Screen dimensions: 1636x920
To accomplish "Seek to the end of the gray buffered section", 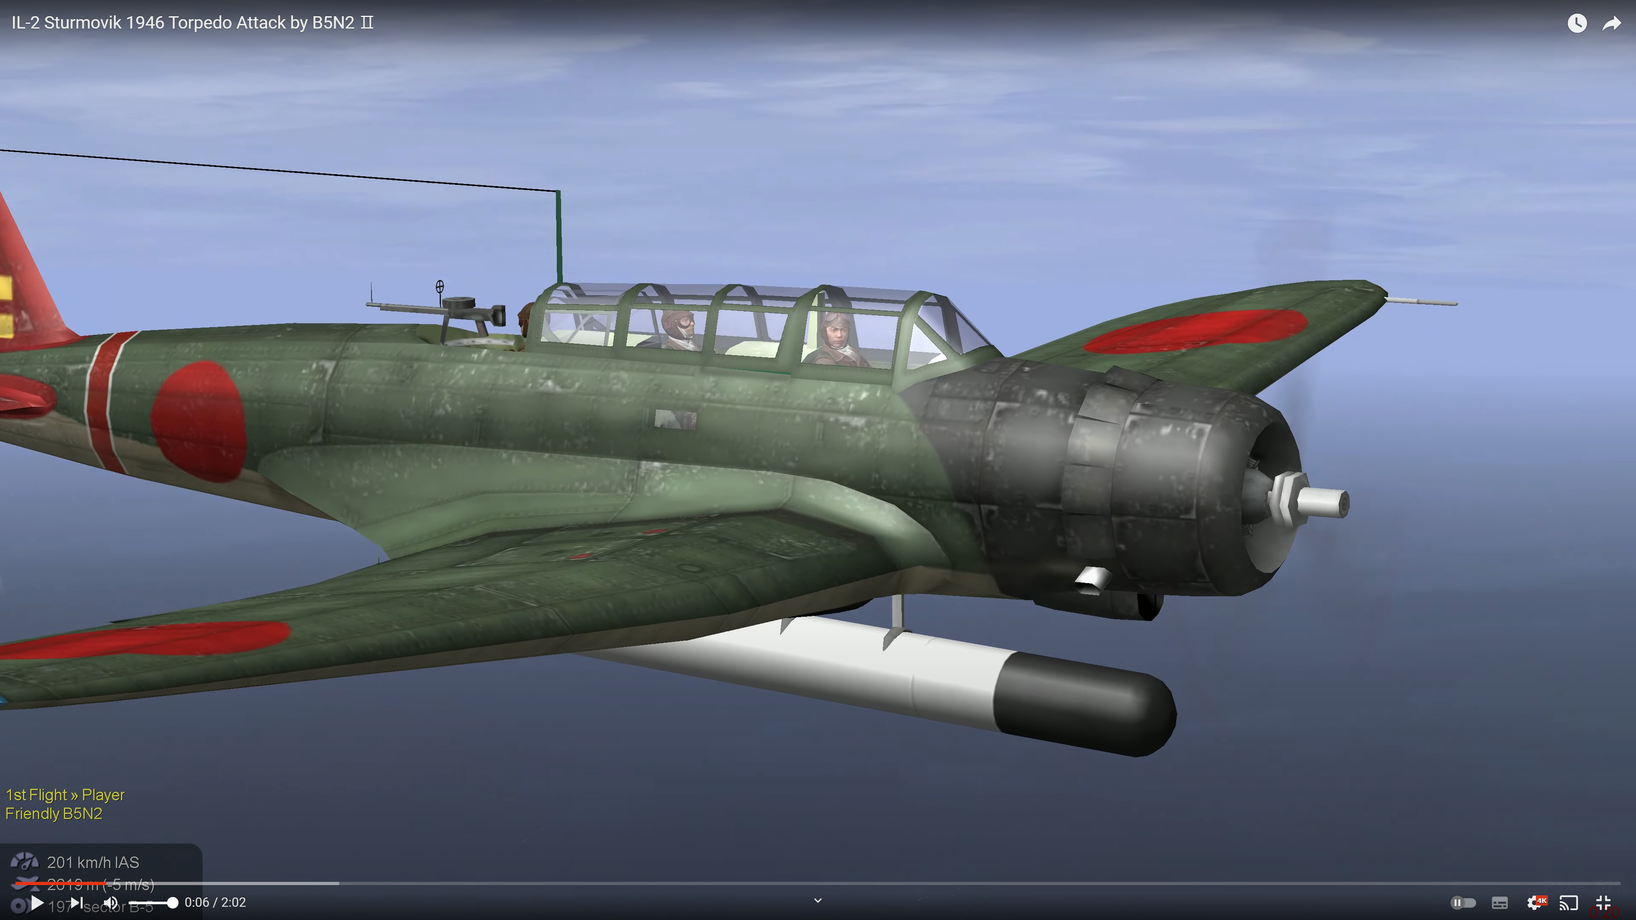I will point(337,883).
